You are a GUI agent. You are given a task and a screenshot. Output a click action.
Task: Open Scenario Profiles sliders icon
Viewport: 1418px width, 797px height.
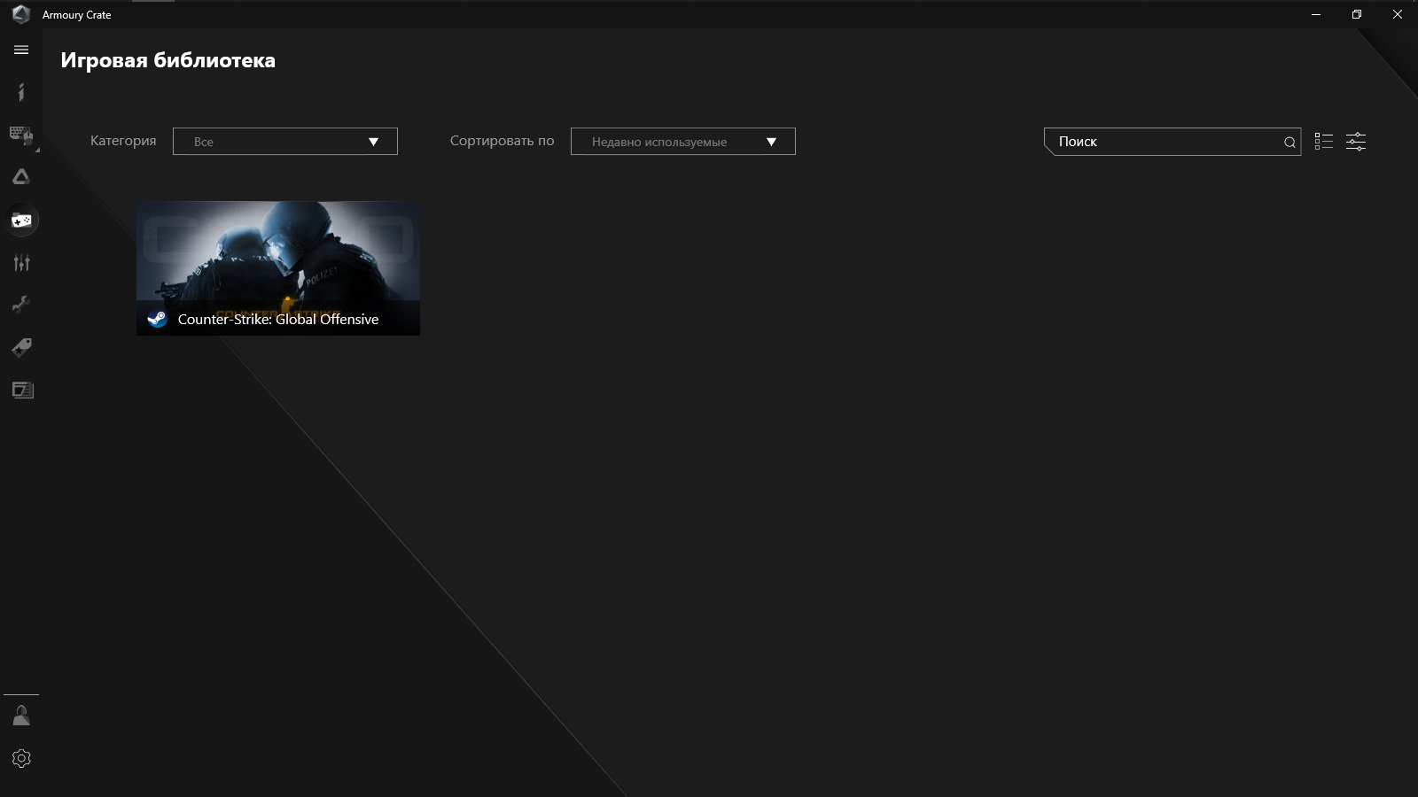(x=21, y=262)
